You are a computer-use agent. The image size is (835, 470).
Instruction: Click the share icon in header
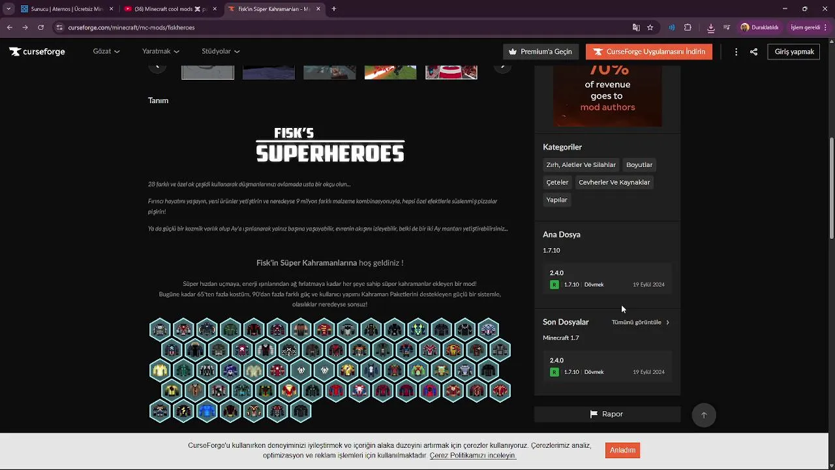[753, 52]
